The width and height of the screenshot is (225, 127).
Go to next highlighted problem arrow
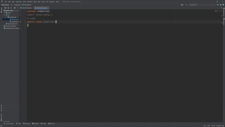[x=221, y=11]
